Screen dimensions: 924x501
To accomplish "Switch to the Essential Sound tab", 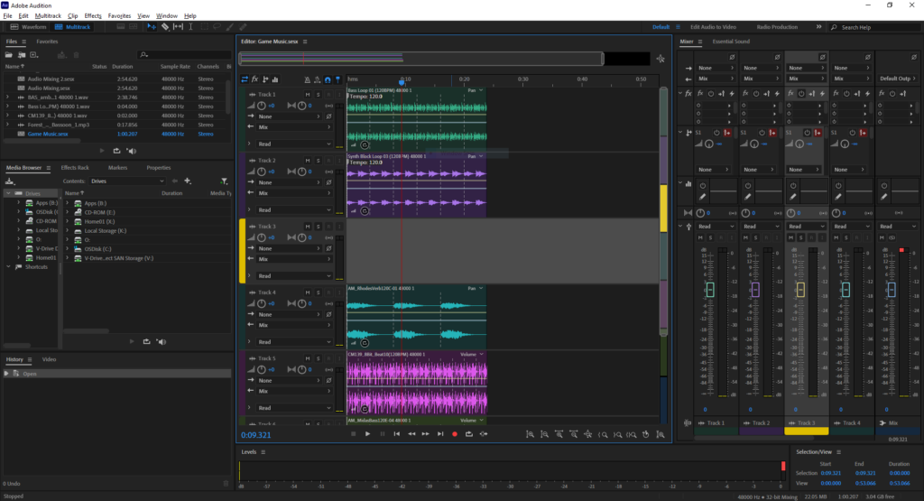I will coord(730,42).
